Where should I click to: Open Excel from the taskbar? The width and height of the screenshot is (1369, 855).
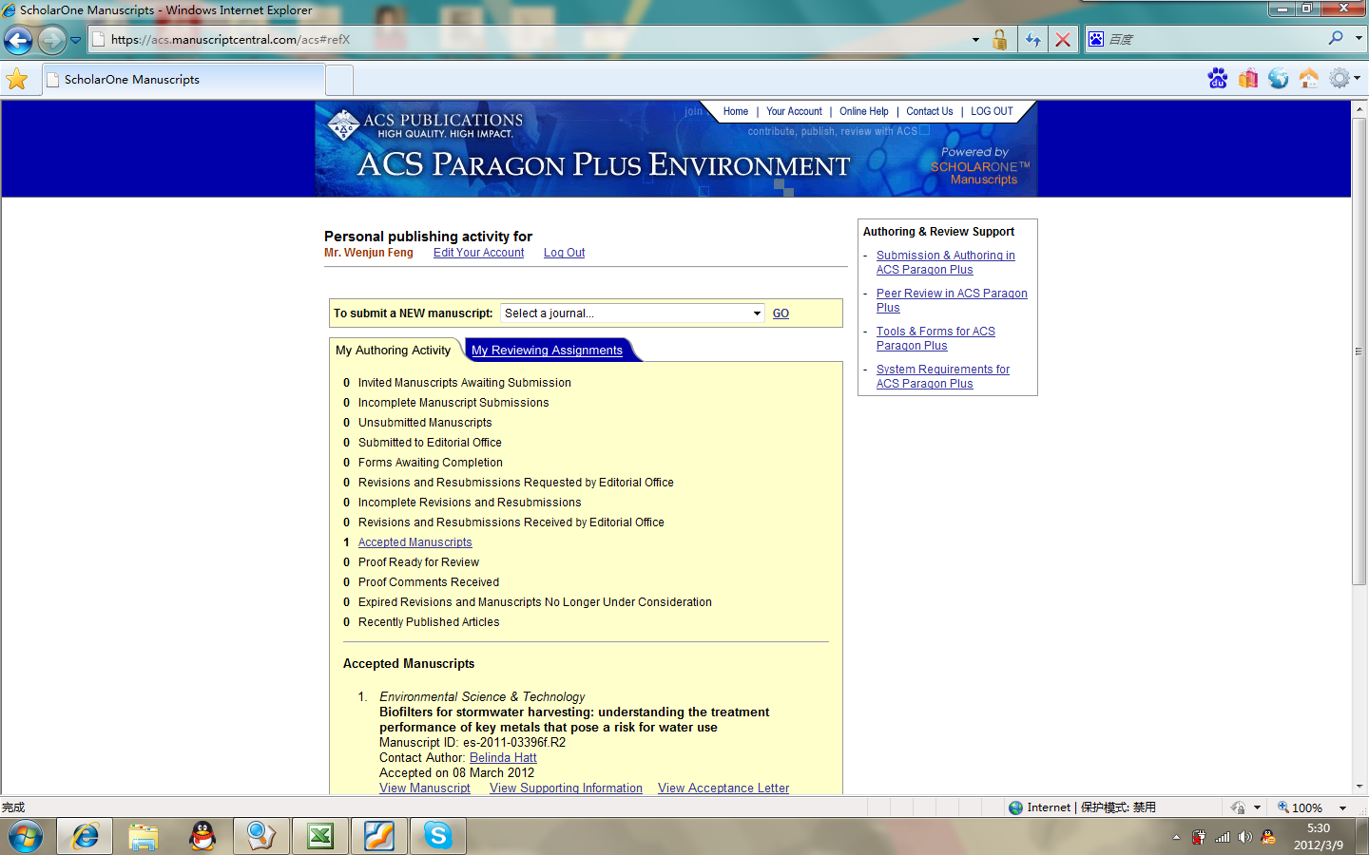click(x=320, y=836)
